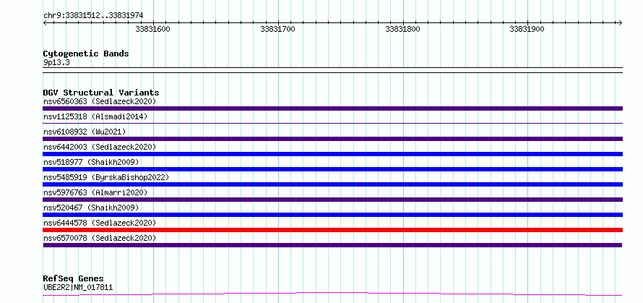Click the nsv518977 blue variant bar

click(x=332, y=169)
